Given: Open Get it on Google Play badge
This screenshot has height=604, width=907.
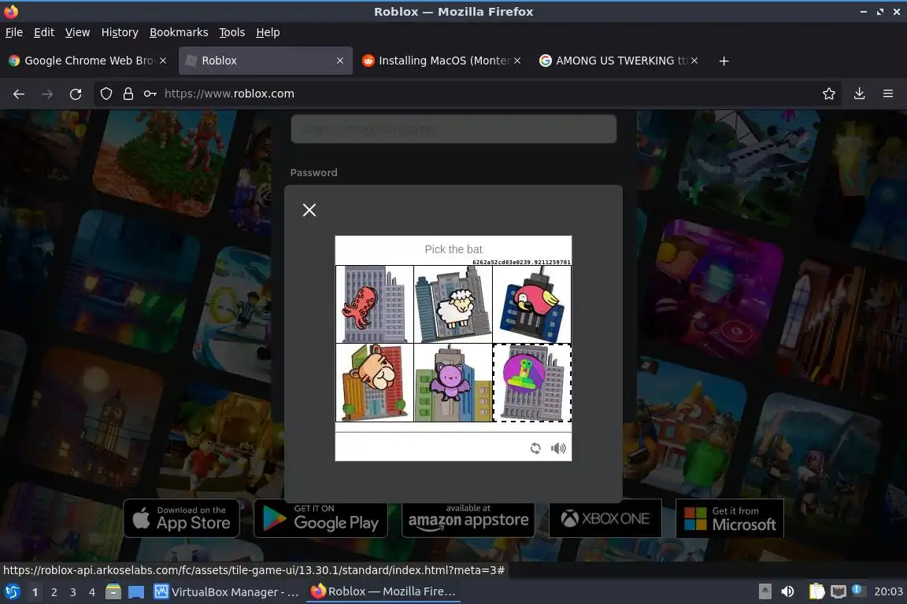Looking at the screenshot, I should (x=320, y=518).
